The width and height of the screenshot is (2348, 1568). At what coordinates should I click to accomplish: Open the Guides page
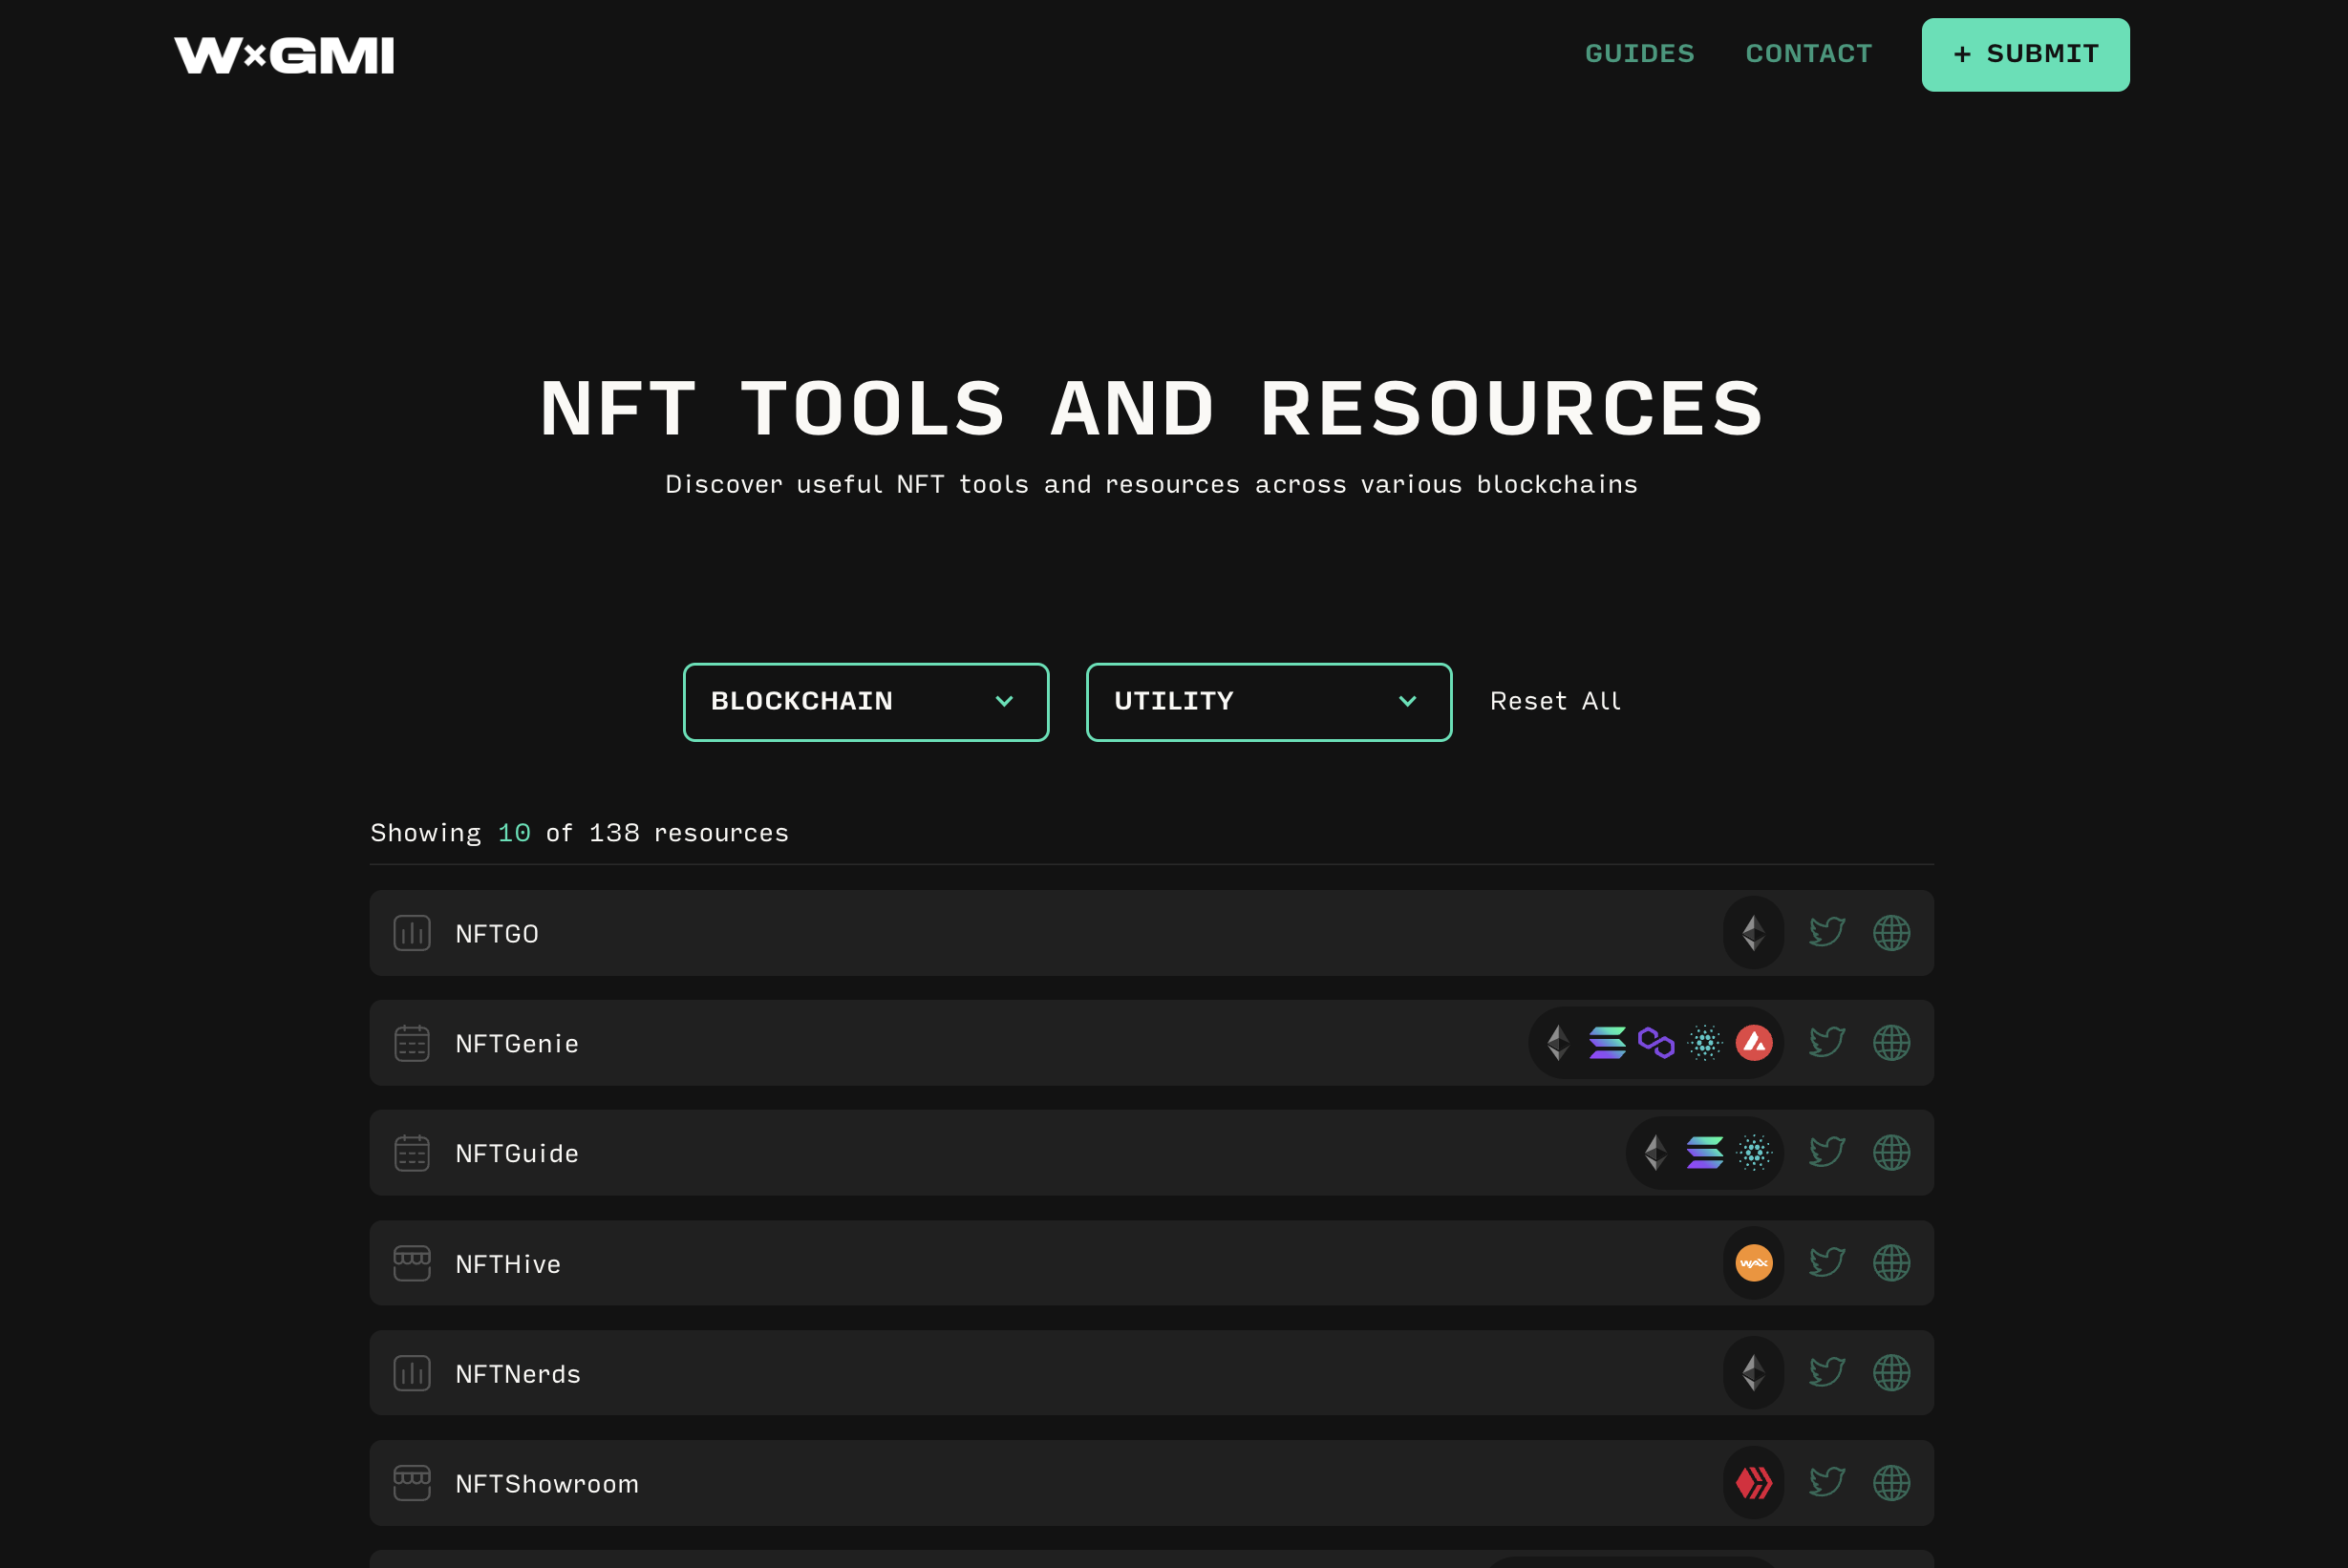(1640, 54)
